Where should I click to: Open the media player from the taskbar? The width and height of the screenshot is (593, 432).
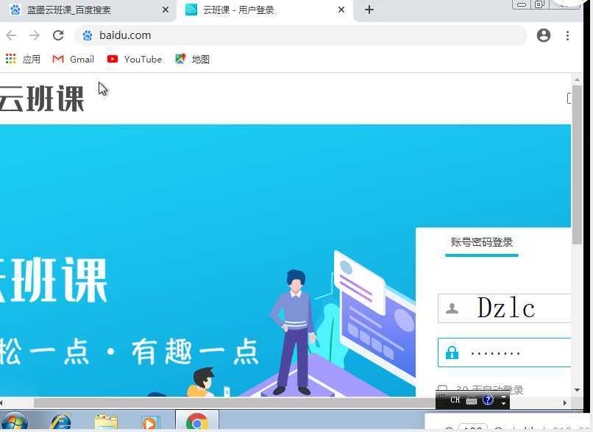point(149,424)
